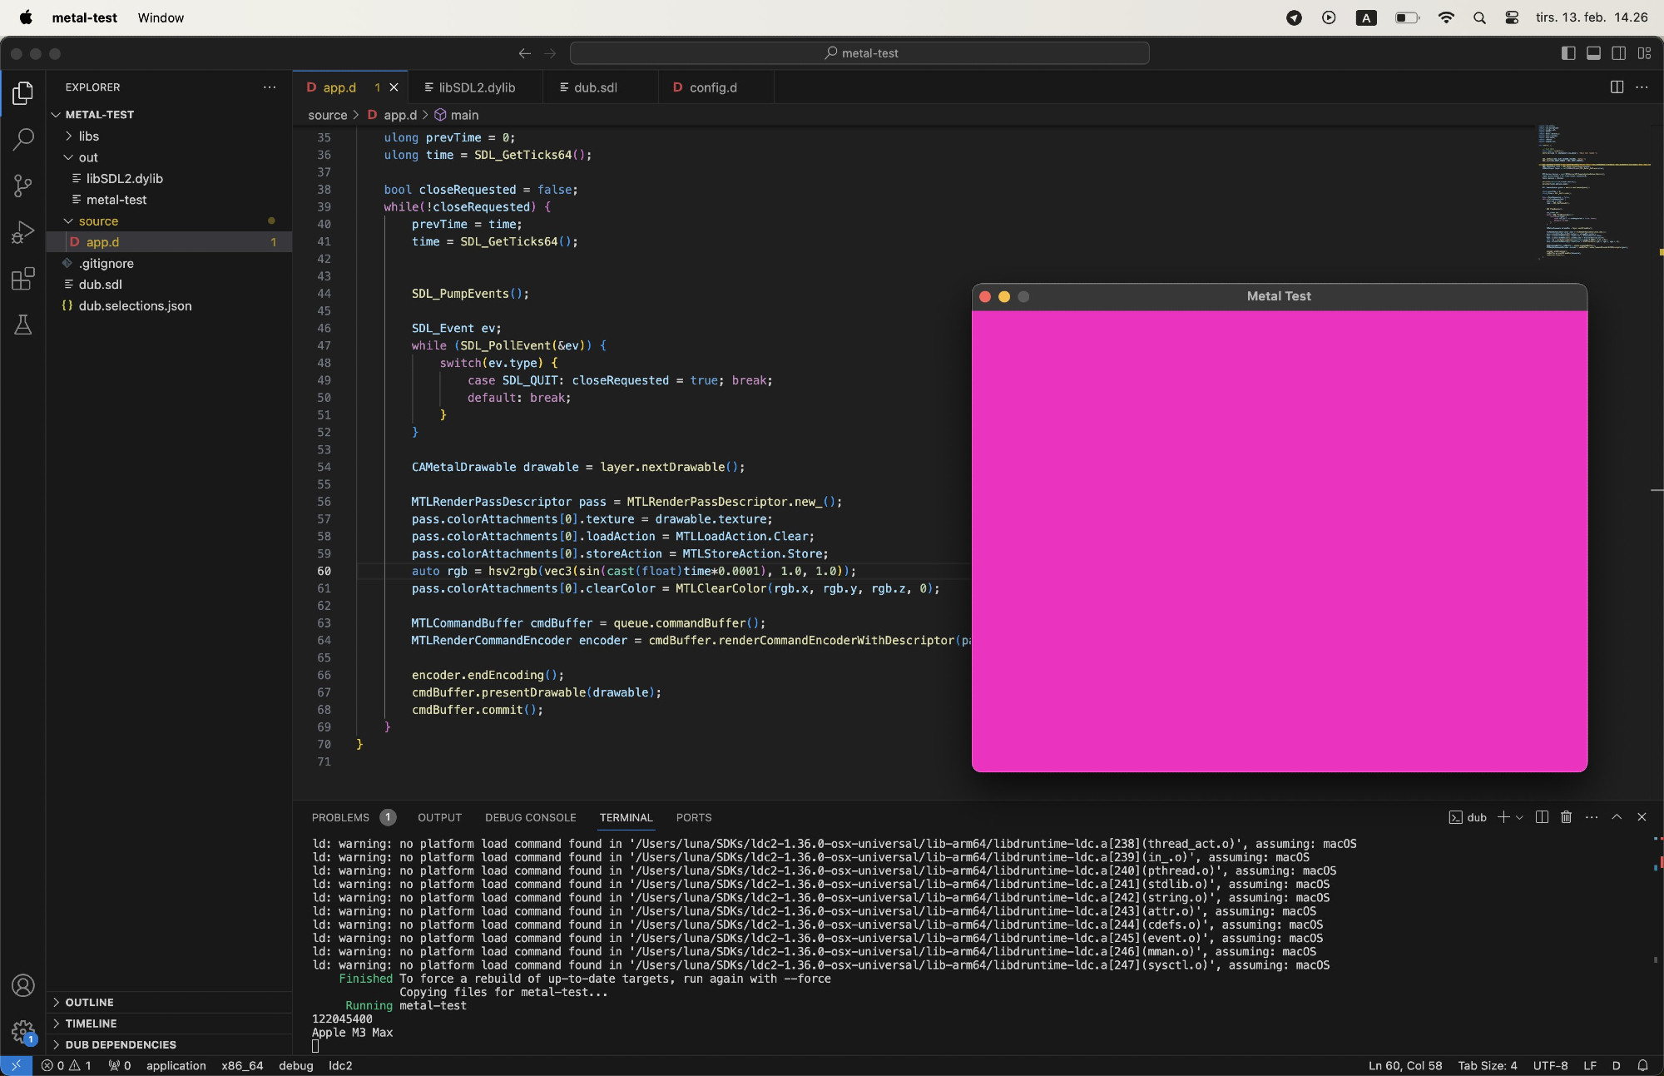Open Manage gear settings icon
1664x1076 pixels.
tap(22, 1032)
